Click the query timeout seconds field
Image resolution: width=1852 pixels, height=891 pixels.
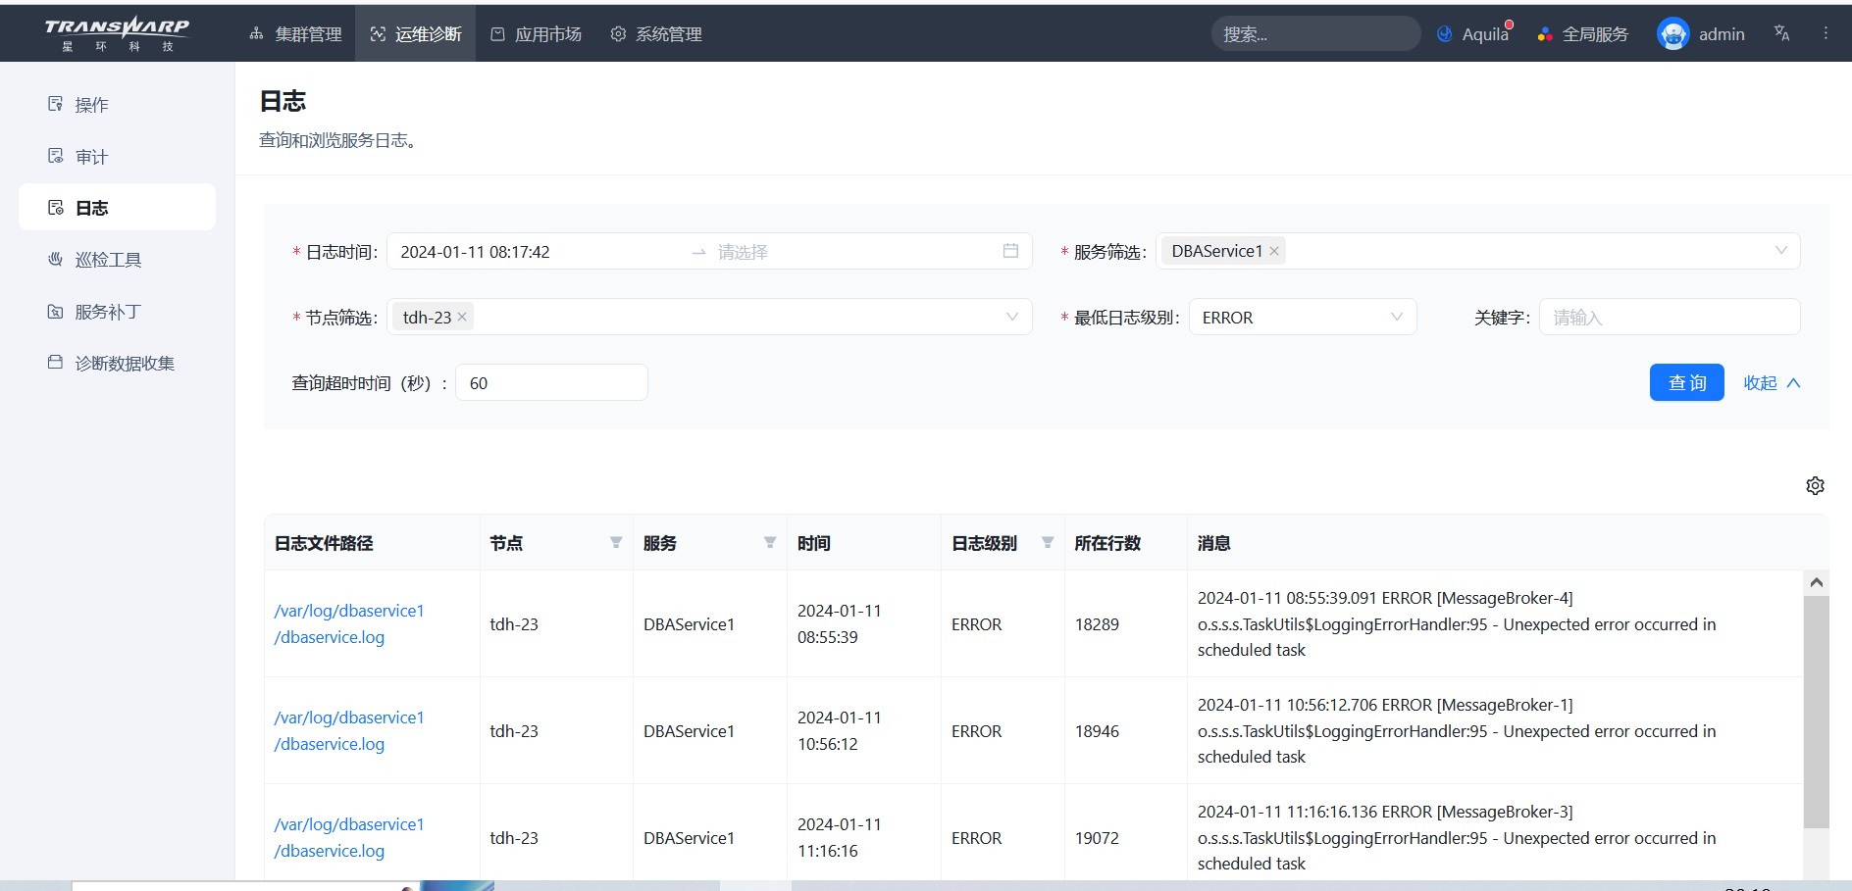click(x=551, y=382)
